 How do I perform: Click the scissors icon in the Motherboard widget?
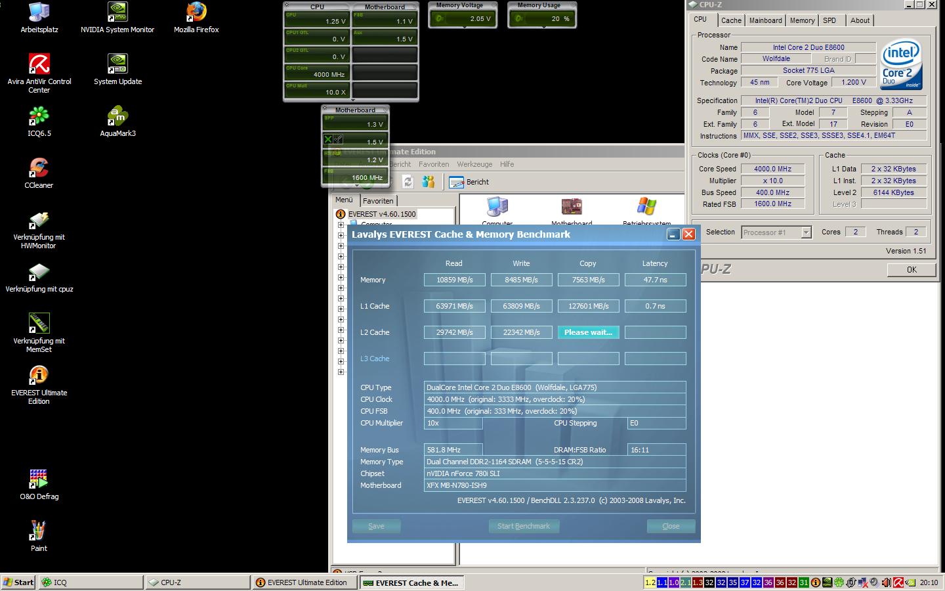(337, 139)
